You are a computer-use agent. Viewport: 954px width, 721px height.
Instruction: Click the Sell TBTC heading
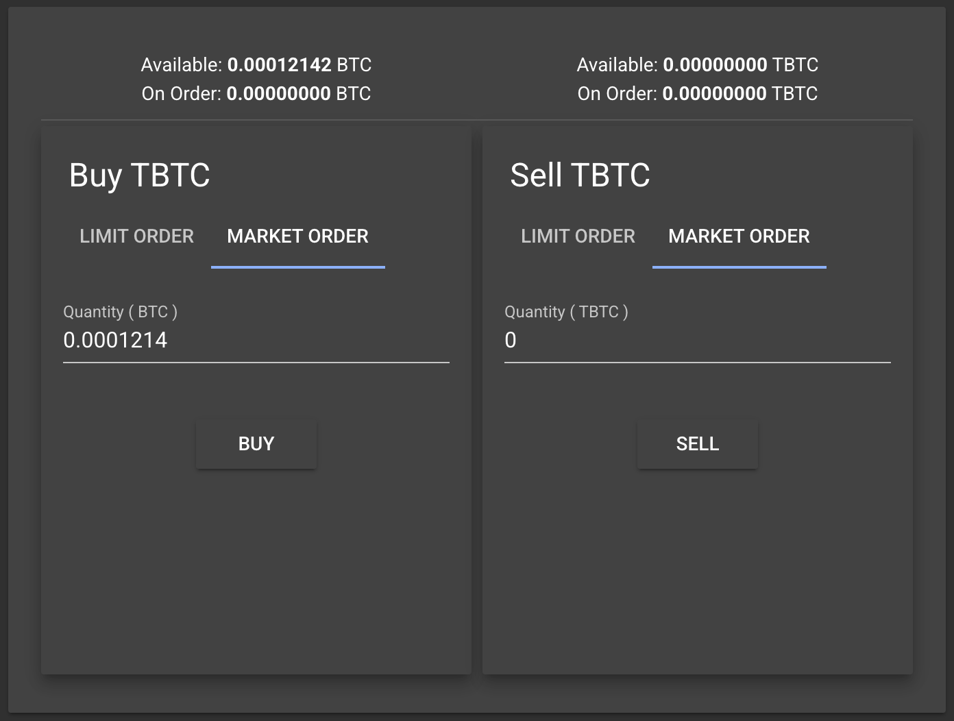(580, 175)
